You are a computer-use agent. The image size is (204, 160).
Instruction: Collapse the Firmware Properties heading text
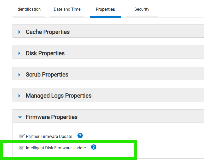click(52, 117)
